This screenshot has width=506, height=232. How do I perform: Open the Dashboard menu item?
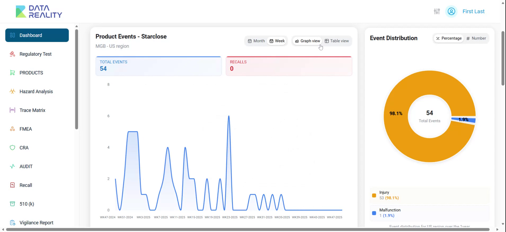[x=37, y=35]
